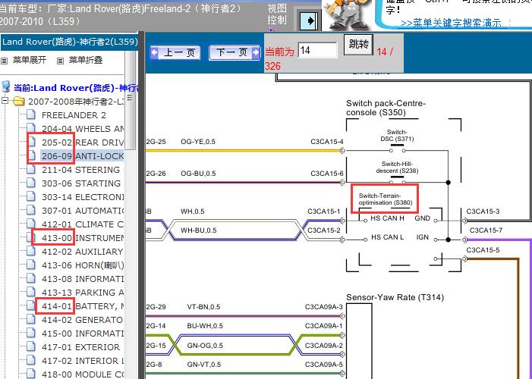Click document icon beside 415-00 INFORMATION
Image resolution: width=532 pixels, height=379 pixels.
point(31,333)
